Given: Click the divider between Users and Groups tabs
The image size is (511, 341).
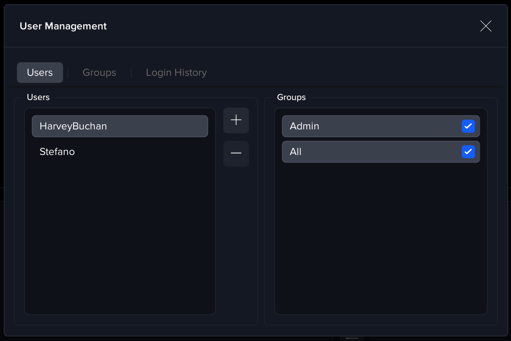Looking at the screenshot, I should (x=68, y=73).
